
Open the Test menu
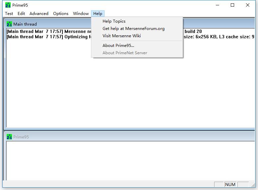tap(9, 14)
